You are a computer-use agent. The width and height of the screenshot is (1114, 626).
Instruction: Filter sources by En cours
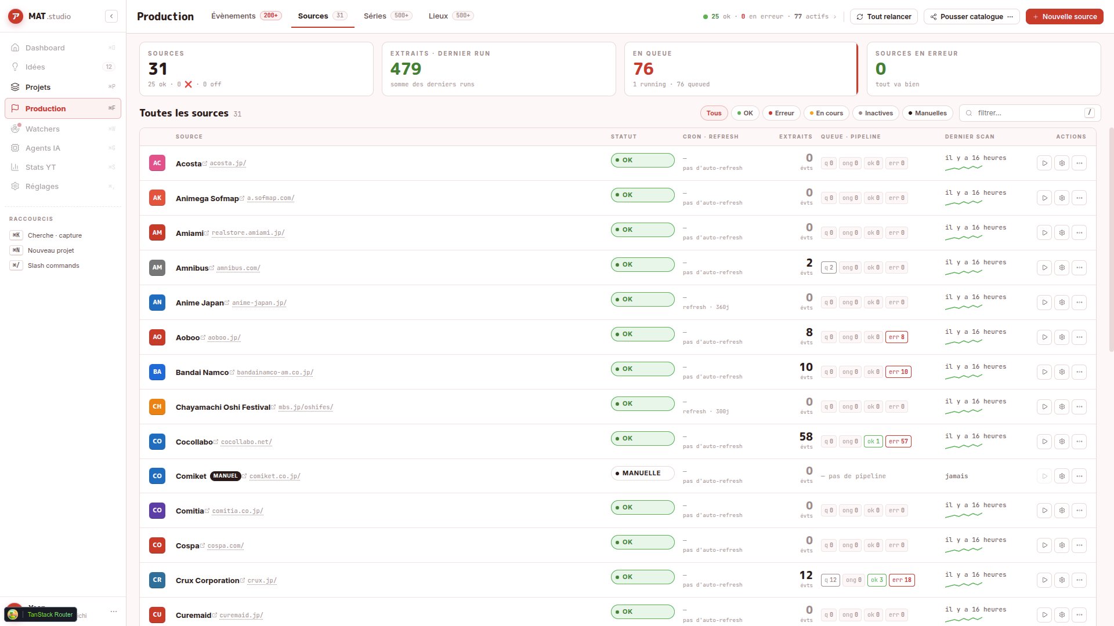tap(826, 113)
